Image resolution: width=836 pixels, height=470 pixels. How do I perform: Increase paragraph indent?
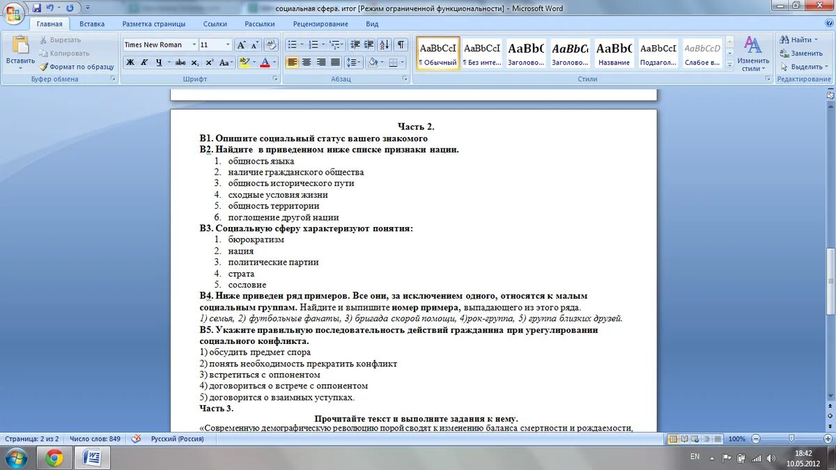369,45
